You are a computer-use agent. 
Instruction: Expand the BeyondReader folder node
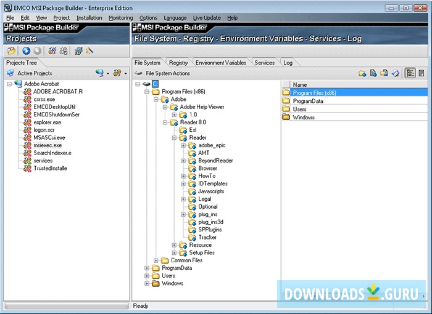point(183,161)
